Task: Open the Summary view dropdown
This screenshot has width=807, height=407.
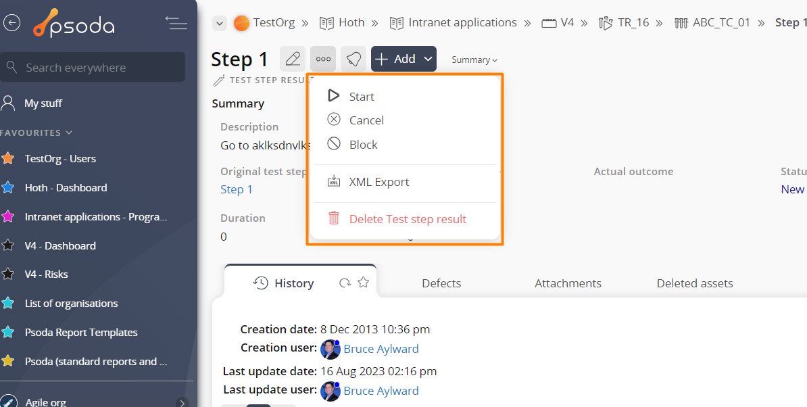Action: point(474,59)
